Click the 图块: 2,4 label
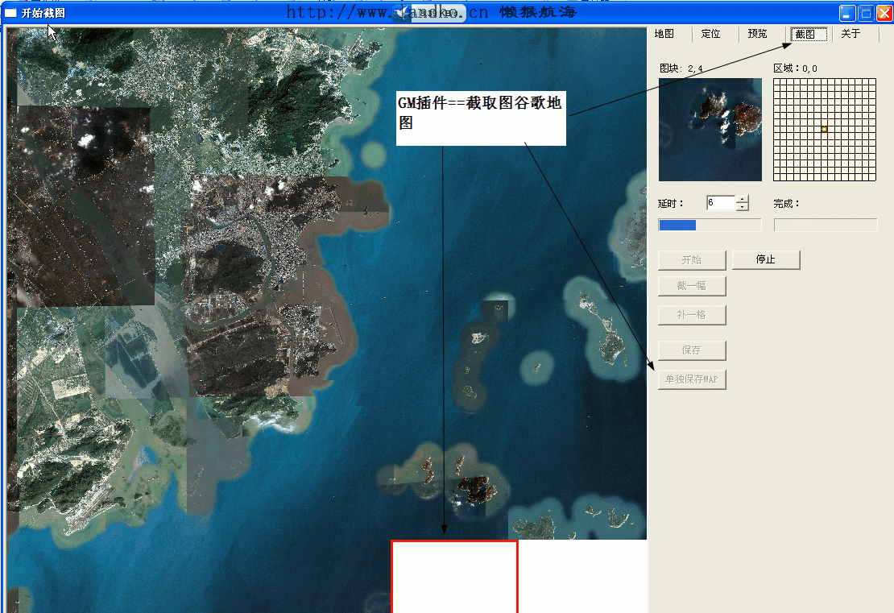This screenshot has width=894, height=613. point(681,68)
